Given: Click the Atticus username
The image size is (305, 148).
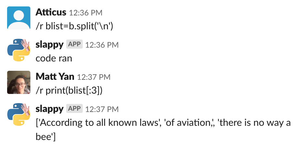Looking at the screenshot, I should point(51,13).
